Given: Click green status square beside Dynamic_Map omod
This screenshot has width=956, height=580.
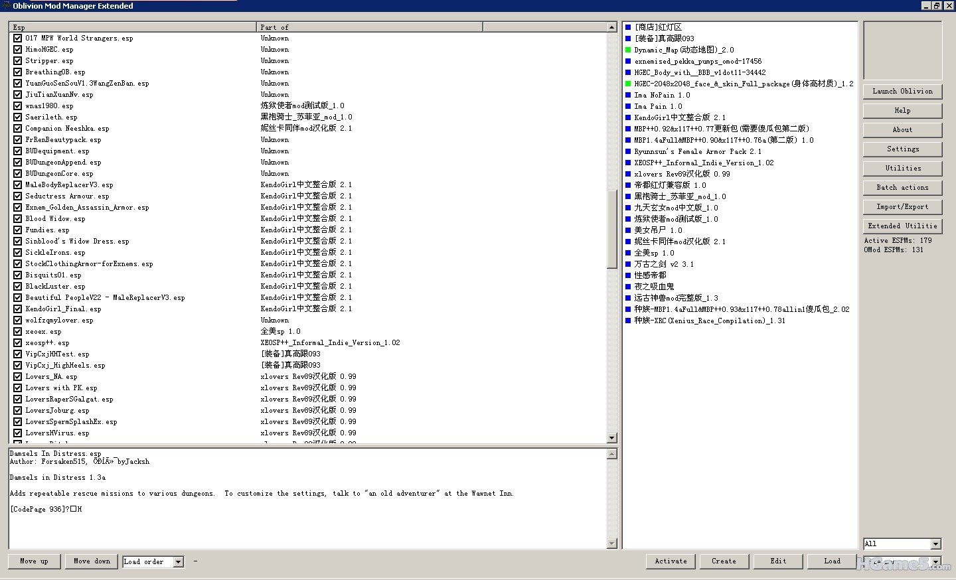Looking at the screenshot, I should click(628, 50).
